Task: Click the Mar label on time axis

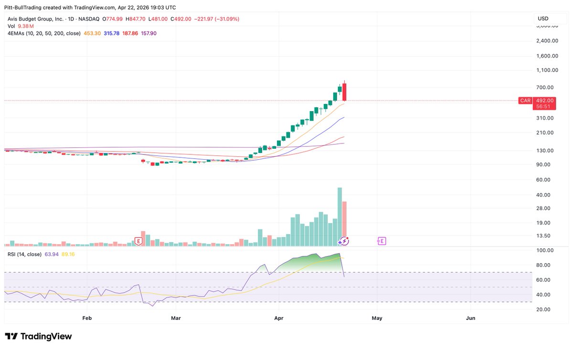Action: (176, 318)
